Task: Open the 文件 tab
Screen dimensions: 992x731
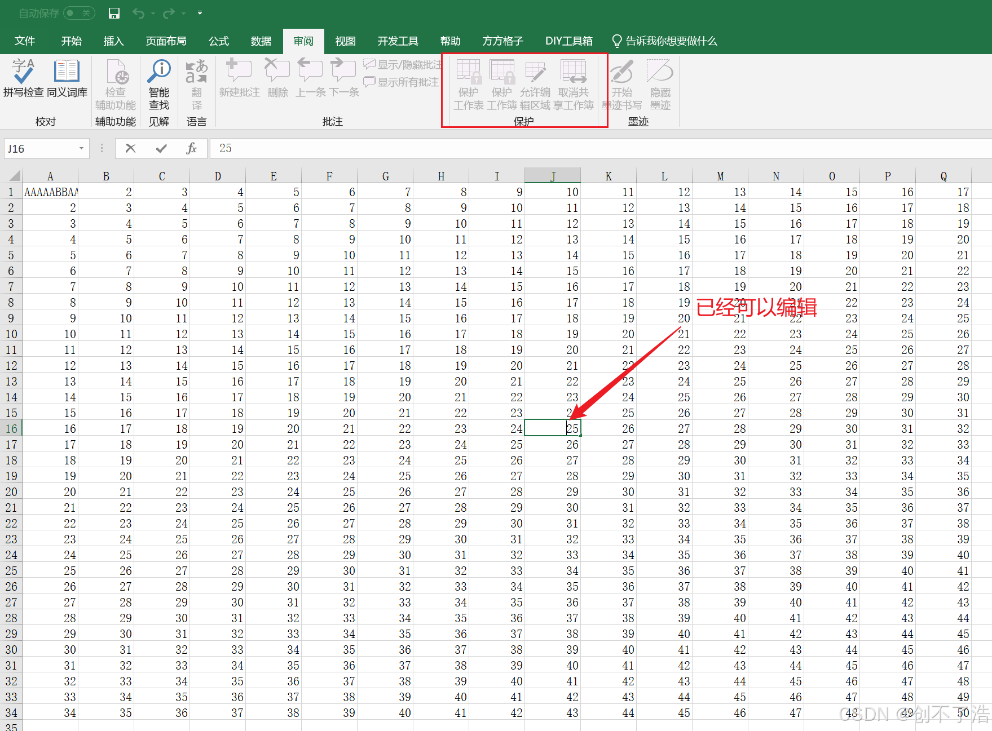Action: pos(25,41)
